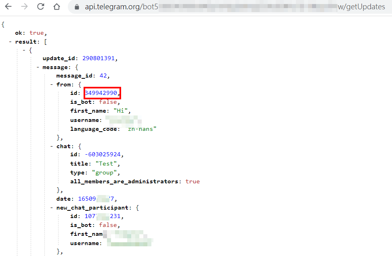Click the all_members_are_administrators true value
Viewport: 392px width, 256px height.
tap(193, 181)
